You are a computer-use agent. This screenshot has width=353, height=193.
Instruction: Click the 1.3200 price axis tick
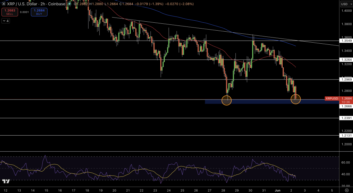(x=346, y=64)
